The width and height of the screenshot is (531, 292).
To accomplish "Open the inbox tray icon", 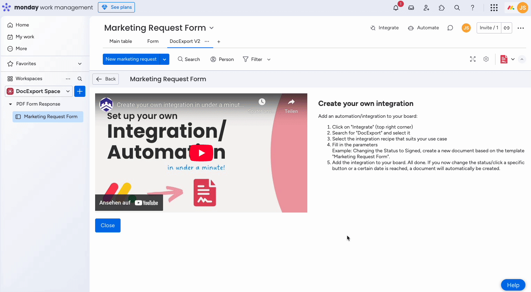I will (x=411, y=8).
